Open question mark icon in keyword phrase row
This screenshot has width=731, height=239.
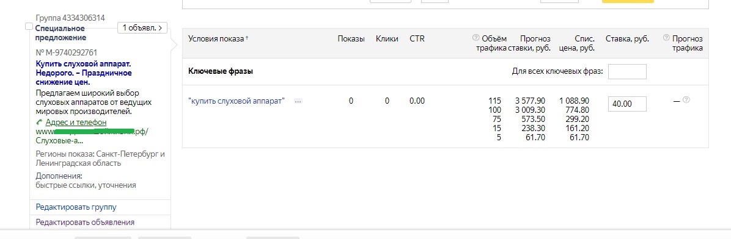pos(686,99)
